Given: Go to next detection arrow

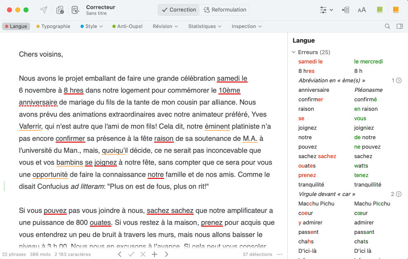Looking at the screenshot, I should pos(166,254).
